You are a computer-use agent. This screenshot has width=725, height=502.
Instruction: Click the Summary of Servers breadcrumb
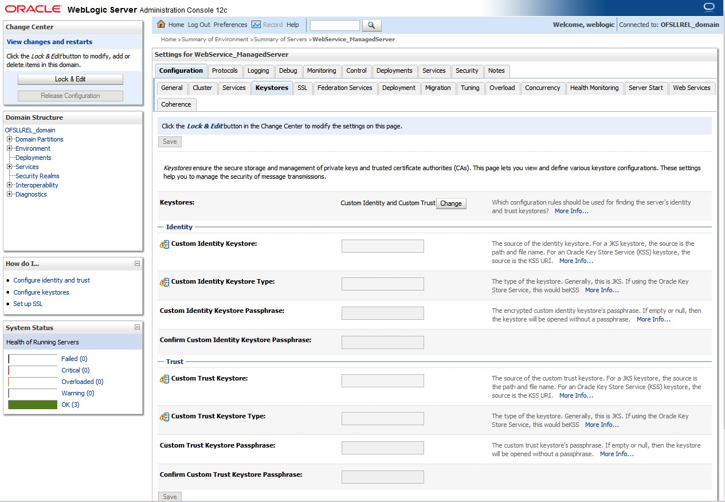tap(281, 40)
